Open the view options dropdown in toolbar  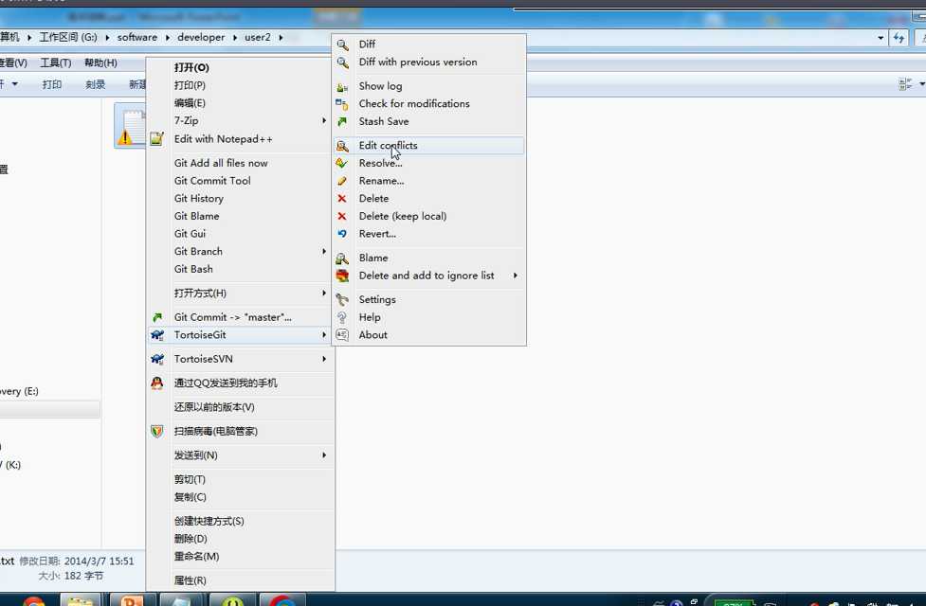pos(921,84)
